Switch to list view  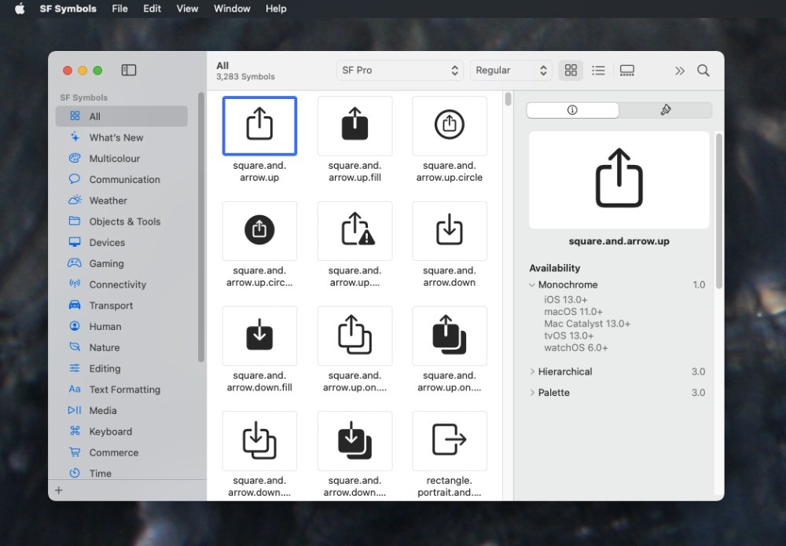598,70
